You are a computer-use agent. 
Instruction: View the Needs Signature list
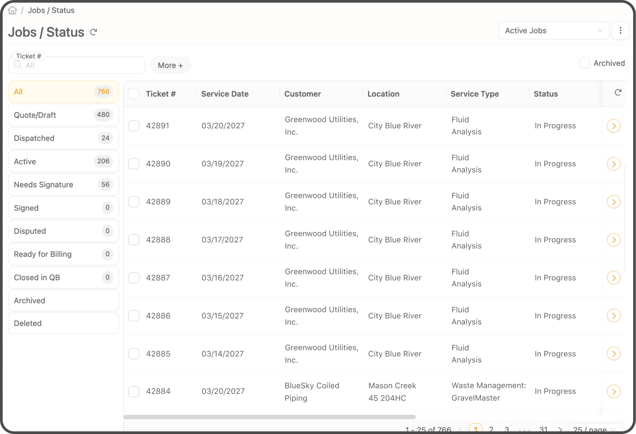point(63,184)
